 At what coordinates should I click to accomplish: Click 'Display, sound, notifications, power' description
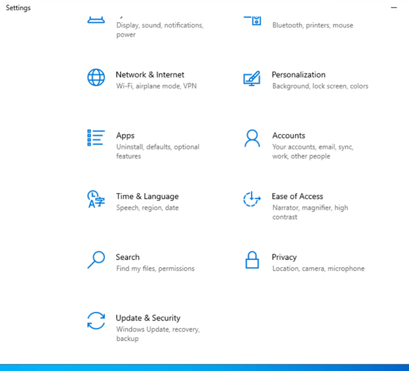coord(159,30)
